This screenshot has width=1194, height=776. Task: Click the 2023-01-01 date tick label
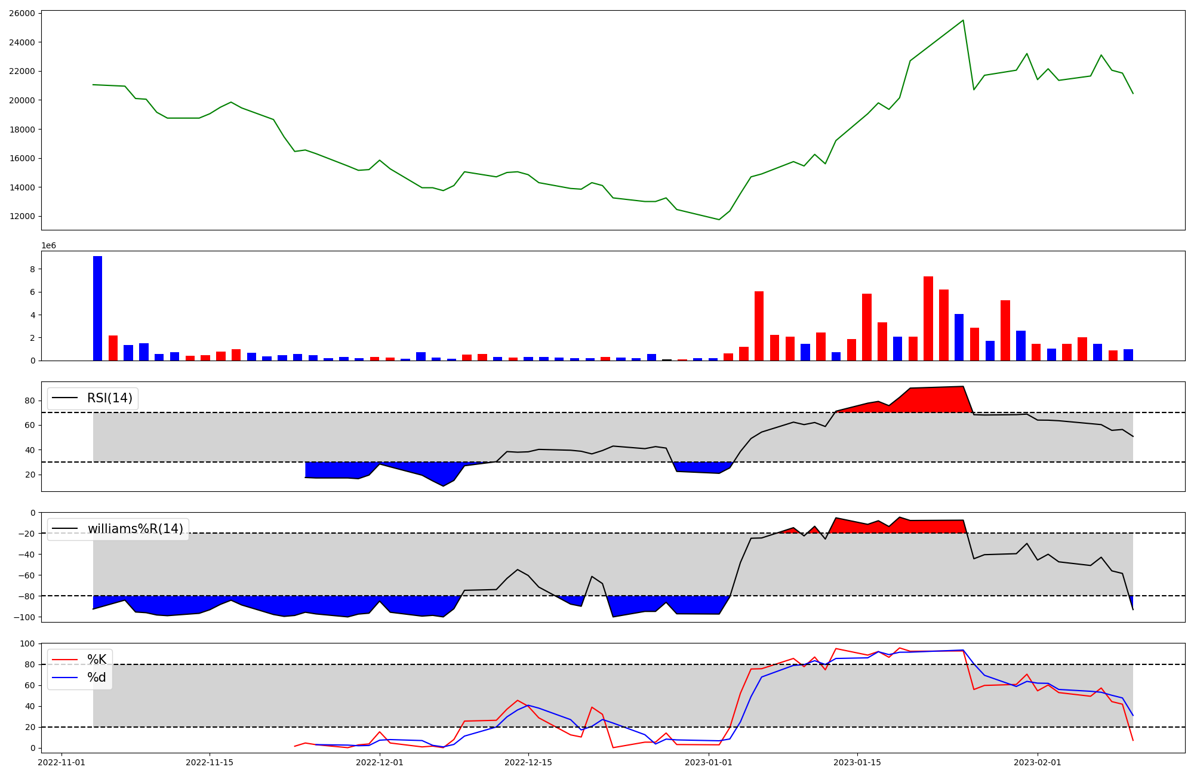[x=709, y=762]
